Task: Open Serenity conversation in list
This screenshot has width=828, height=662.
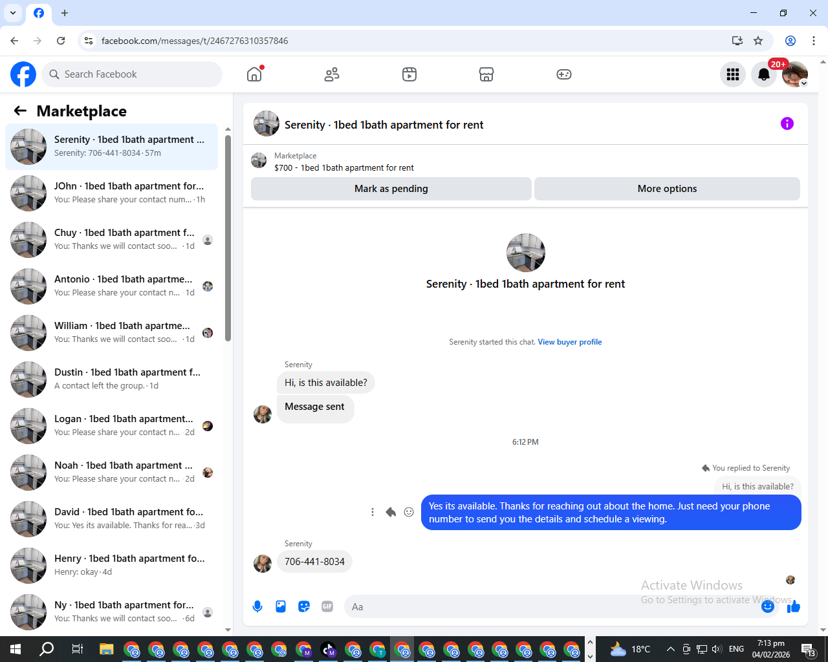Action: click(x=111, y=147)
